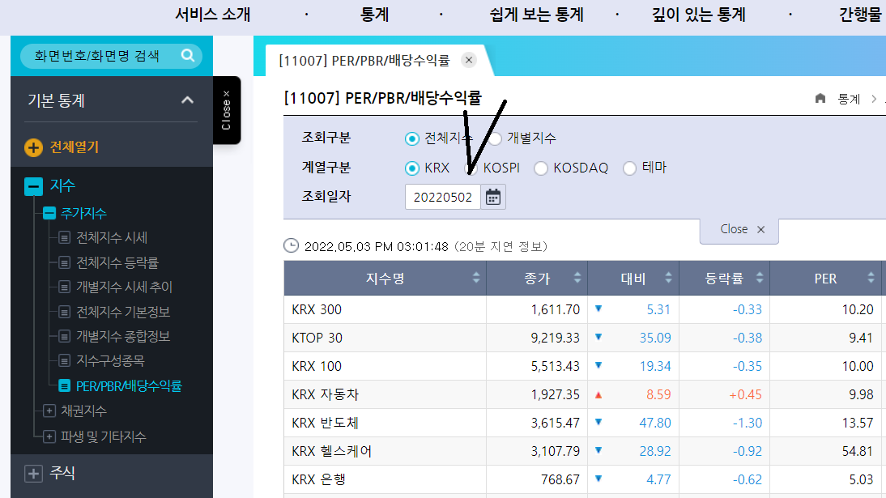Select the KOSDAQ radio button
Screen dimensions: 886x498
pyautogui.click(x=541, y=167)
